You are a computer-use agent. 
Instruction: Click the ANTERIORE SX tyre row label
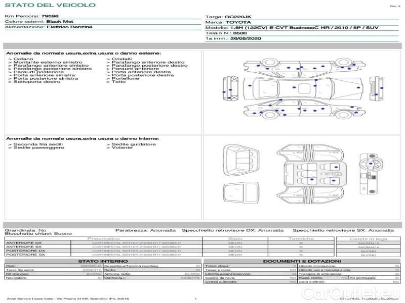24,247
